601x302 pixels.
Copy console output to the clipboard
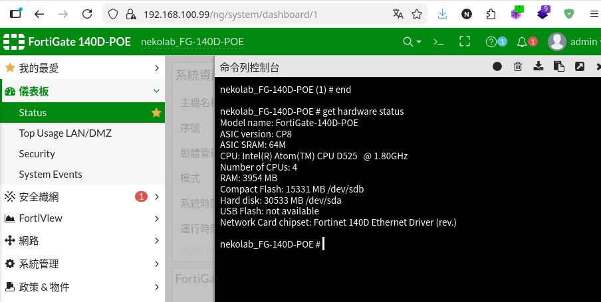click(559, 66)
